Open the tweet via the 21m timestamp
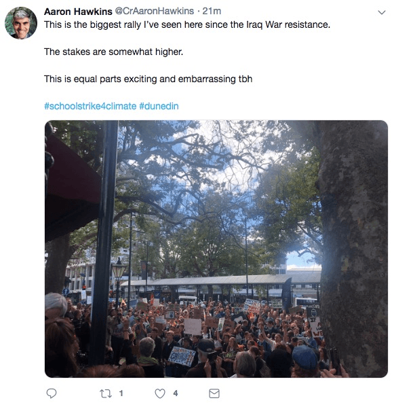The image size is (394, 407). (x=212, y=11)
